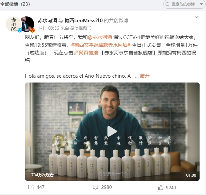Open the 赤水河酒 account name link
Image resolution: width=206 pixels, height=195 pixels.
point(47,21)
